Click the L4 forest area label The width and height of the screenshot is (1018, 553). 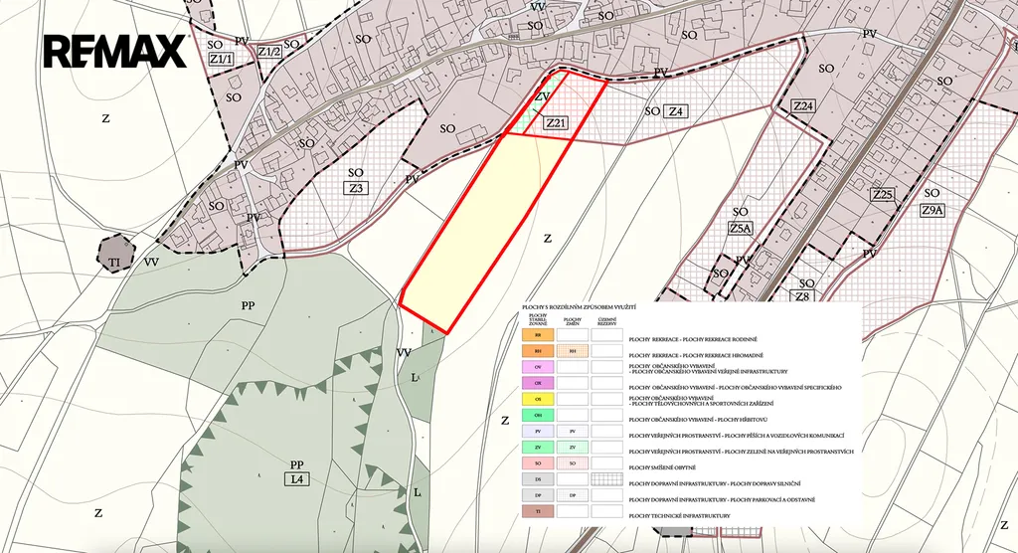click(x=296, y=479)
